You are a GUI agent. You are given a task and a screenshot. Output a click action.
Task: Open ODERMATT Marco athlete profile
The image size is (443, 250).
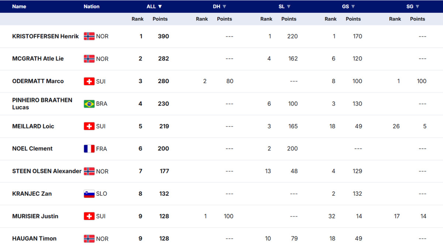38,81
